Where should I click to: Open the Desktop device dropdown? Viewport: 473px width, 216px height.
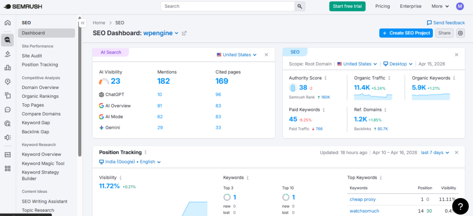(x=398, y=64)
